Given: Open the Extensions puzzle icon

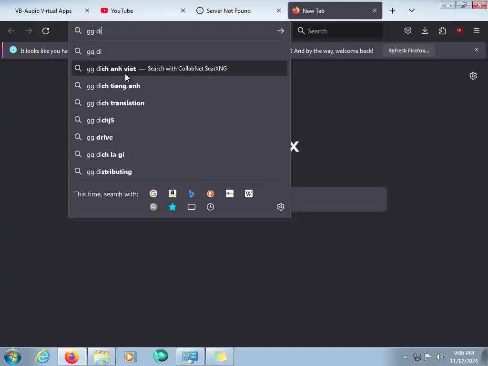Looking at the screenshot, I should [x=442, y=30].
